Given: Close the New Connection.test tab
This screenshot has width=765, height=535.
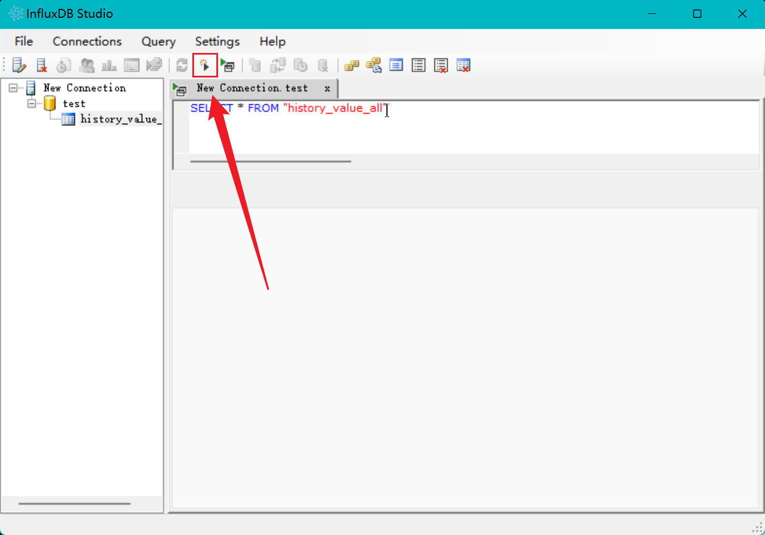Looking at the screenshot, I should (327, 88).
